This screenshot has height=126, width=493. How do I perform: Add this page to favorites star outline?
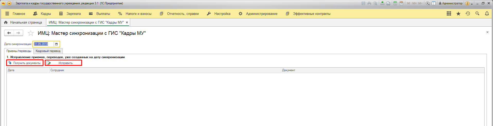[31, 33]
